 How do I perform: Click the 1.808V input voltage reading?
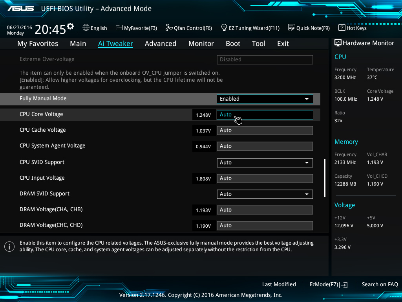[203, 179]
